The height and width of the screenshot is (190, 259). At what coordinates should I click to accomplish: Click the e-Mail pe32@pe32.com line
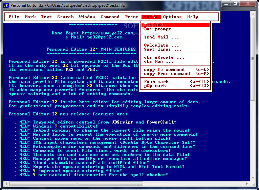pyautogui.click(x=94, y=37)
